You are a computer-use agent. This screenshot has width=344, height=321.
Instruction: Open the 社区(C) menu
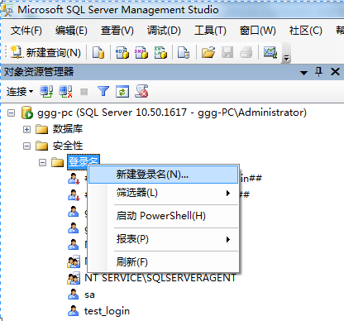(305, 31)
